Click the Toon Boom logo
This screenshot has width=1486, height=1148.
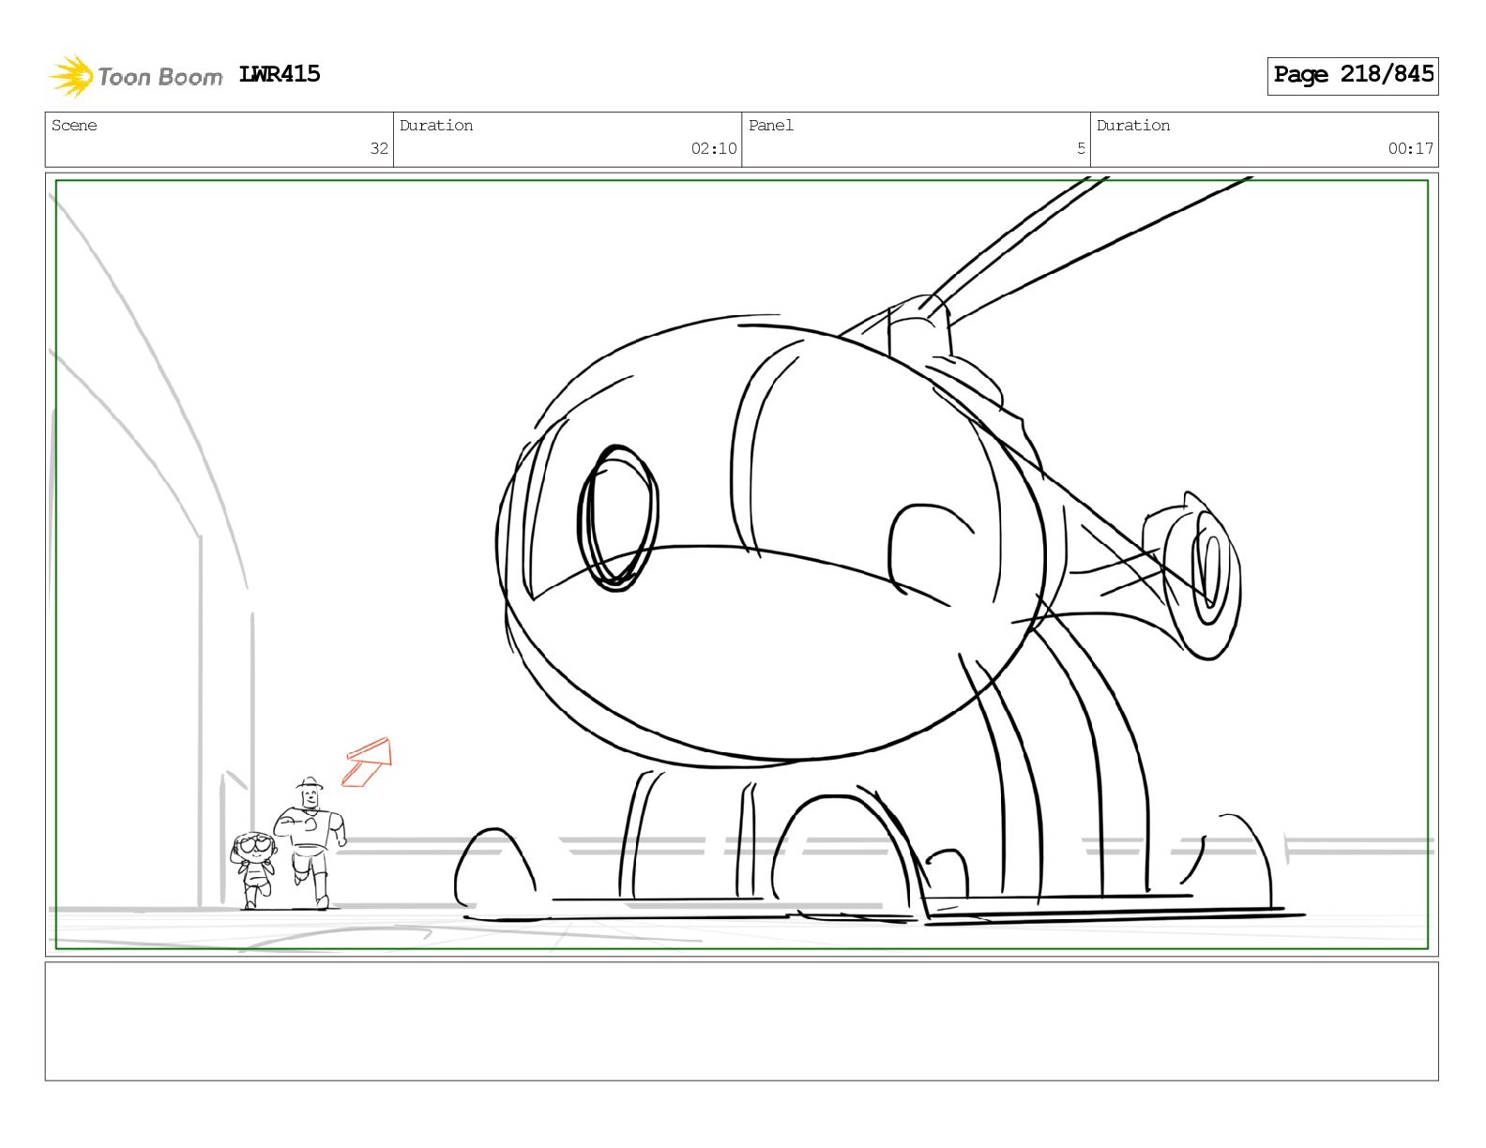pos(136,76)
